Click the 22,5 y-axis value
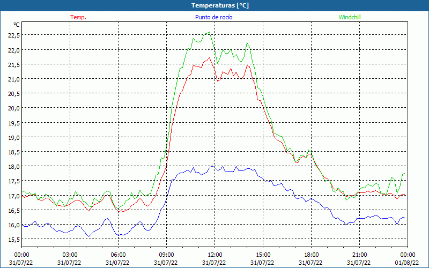429x268 pixels. [x=14, y=35]
